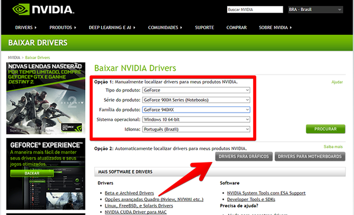Open the Deep Learning e AI menu
The width and height of the screenshot is (354, 215).
pos(112,28)
